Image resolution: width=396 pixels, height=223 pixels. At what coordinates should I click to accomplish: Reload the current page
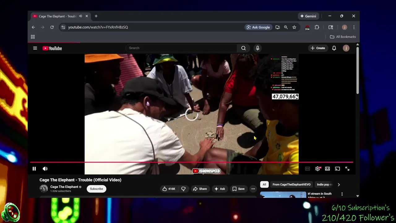(x=52, y=27)
